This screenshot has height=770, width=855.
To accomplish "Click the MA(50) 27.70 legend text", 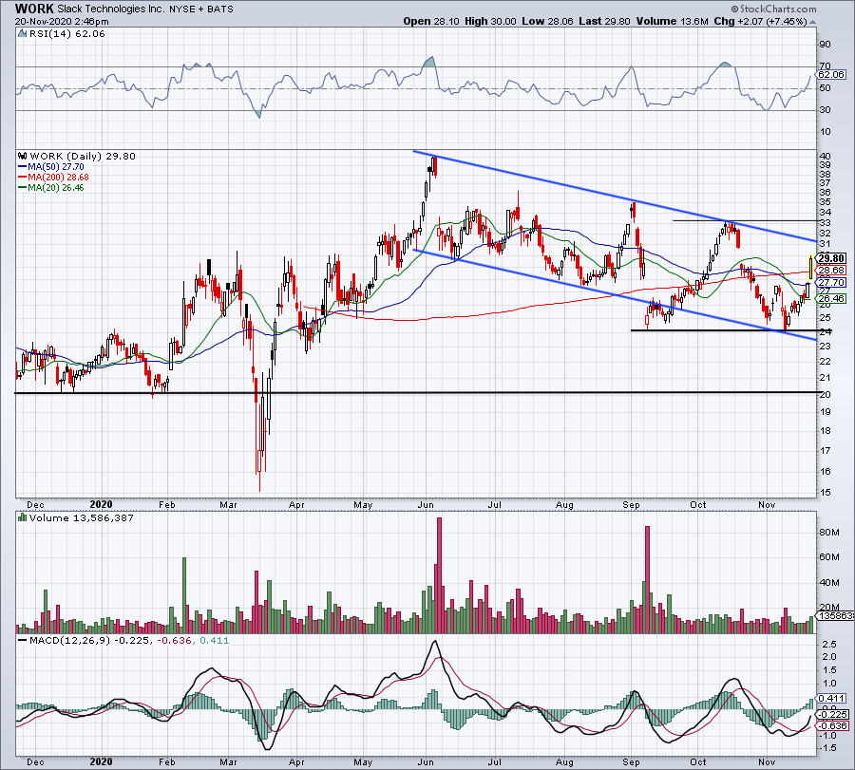I will click(56, 167).
